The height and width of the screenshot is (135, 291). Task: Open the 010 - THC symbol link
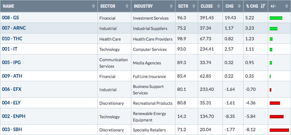click(12, 39)
